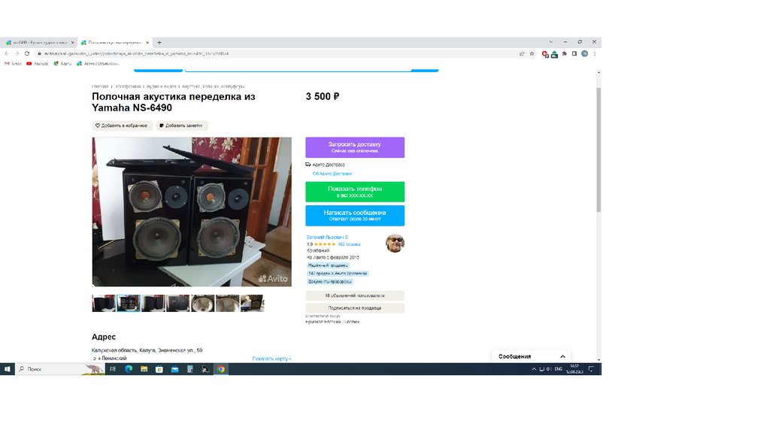Image resolution: width=770 pixels, height=433 pixels.
Task: Click Добавить заметку button
Action: (x=182, y=126)
